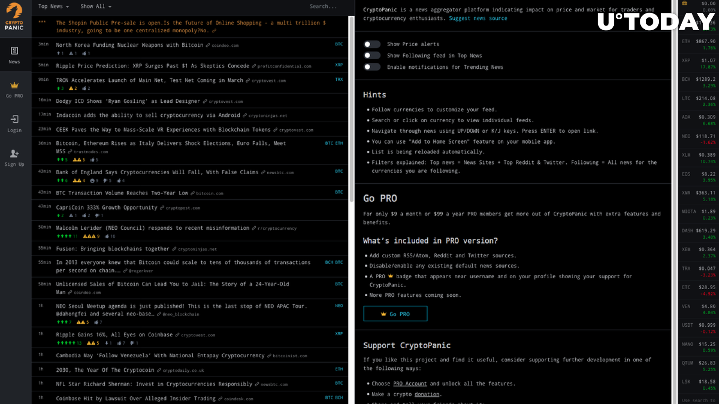Click the CryptoPanic logo
Image resolution: width=719 pixels, height=404 pixels.
point(14,17)
